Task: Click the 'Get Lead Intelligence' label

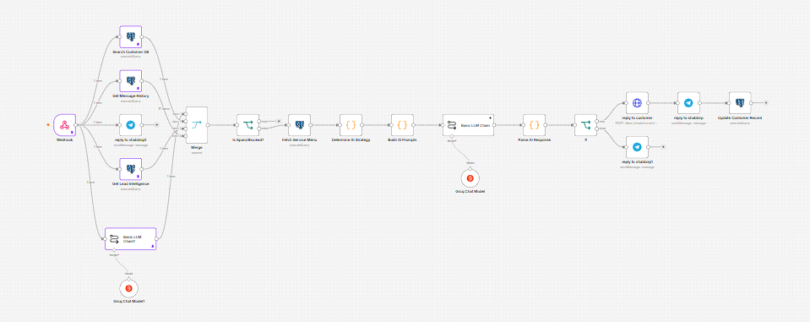Action: [x=131, y=184]
